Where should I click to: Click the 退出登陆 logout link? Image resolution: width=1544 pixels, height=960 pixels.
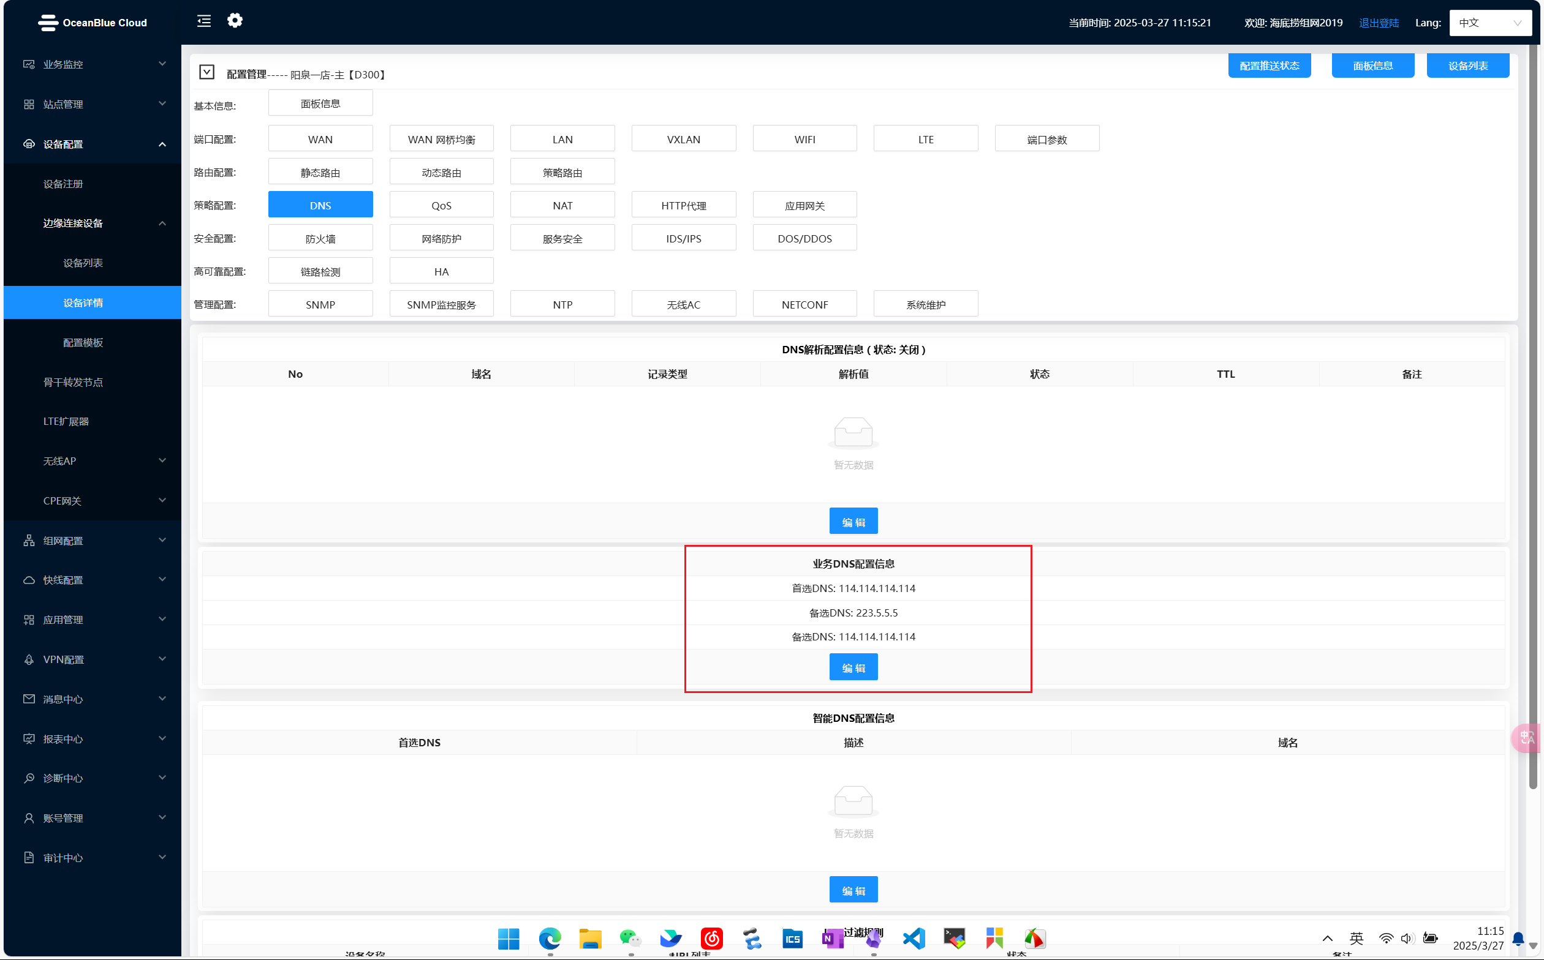click(x=1378, y=23)
